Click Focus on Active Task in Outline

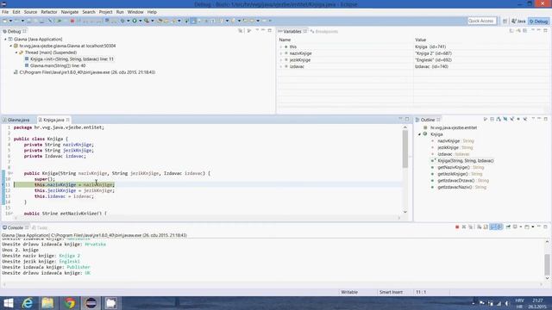(x=486, y=120)
